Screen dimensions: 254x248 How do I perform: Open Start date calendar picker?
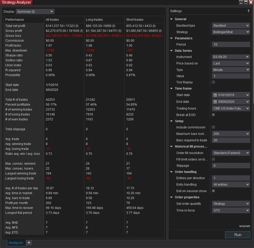[x=215, y=95]
